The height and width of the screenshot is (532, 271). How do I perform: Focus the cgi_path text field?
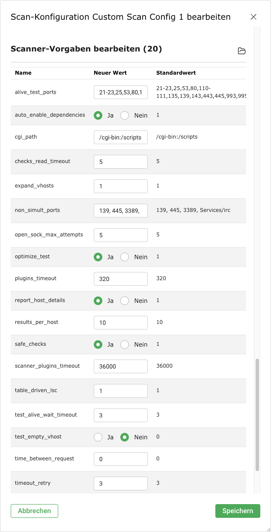[121, 137]
